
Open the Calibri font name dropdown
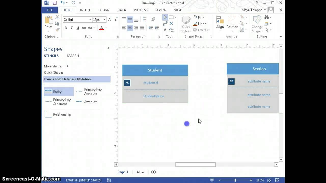[x=90, y=20]
